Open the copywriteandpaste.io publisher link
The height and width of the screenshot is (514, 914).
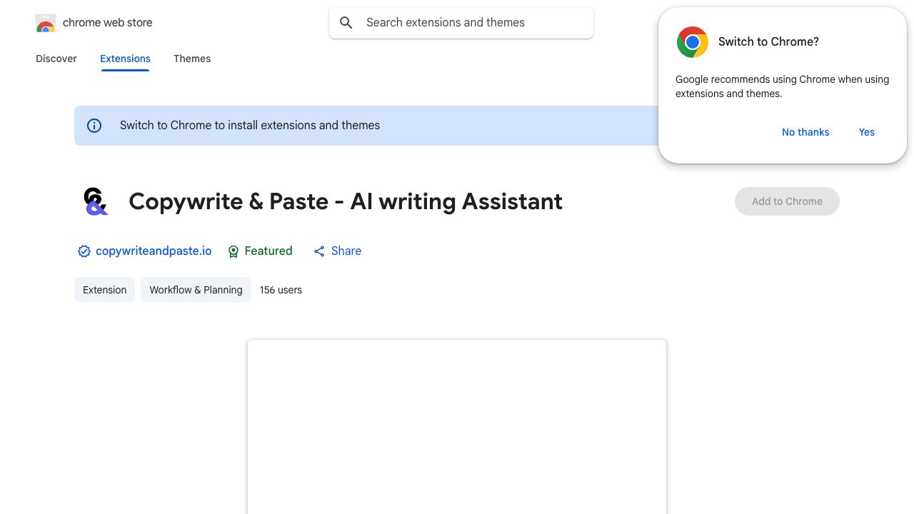pyautogui.click(x=154, y=251)
